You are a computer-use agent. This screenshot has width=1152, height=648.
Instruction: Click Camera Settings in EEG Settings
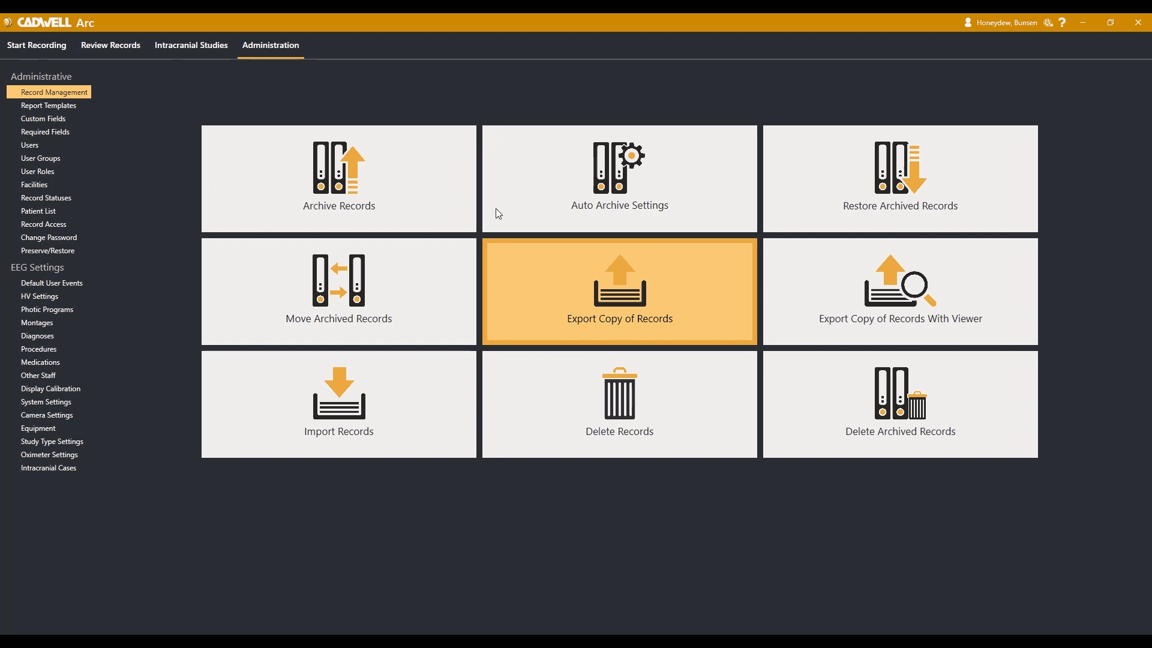tap(47, 415)
